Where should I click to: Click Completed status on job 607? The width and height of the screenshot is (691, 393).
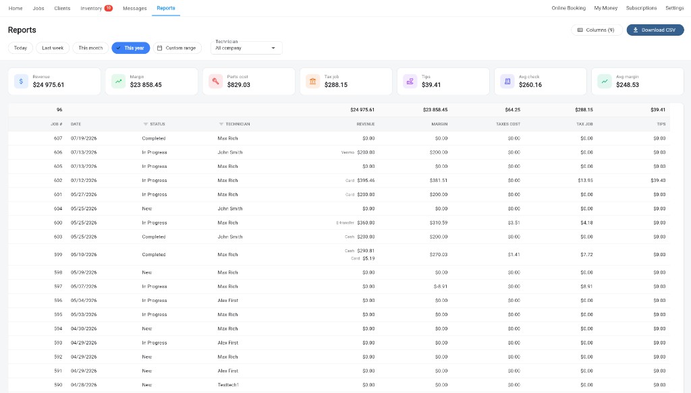point(154,138)
